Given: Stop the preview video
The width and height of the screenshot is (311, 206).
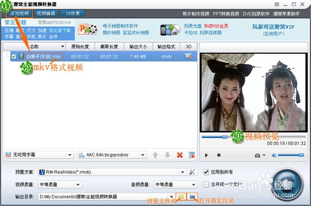Looking at the screenshot, I should pyautogui.click(x=219, y=155).
